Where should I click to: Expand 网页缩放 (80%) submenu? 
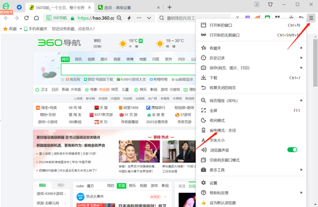coord(251,101)
